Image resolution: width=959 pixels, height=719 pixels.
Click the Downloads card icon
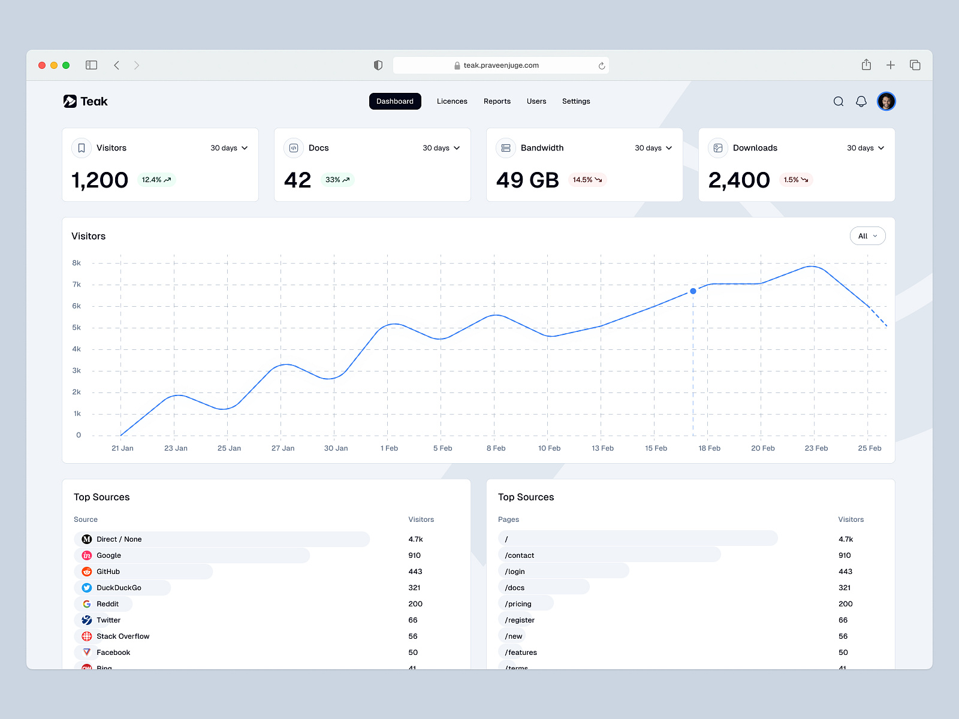pos(717,148)
